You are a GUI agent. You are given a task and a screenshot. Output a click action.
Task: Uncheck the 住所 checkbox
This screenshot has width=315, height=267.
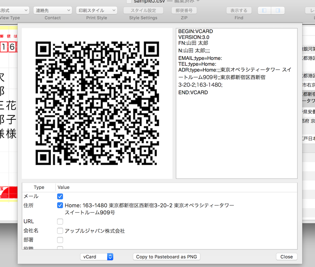(x=60, y=205)
